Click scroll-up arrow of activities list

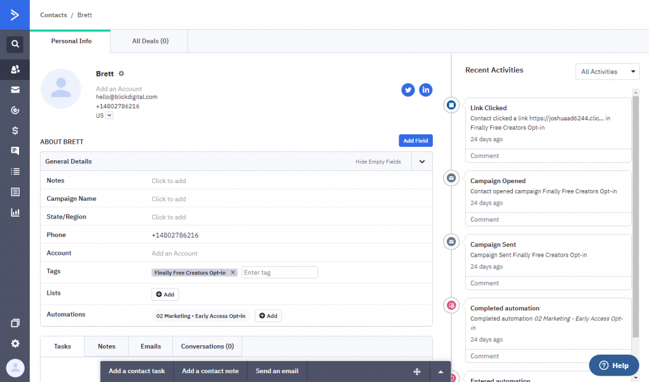point(636,92)
